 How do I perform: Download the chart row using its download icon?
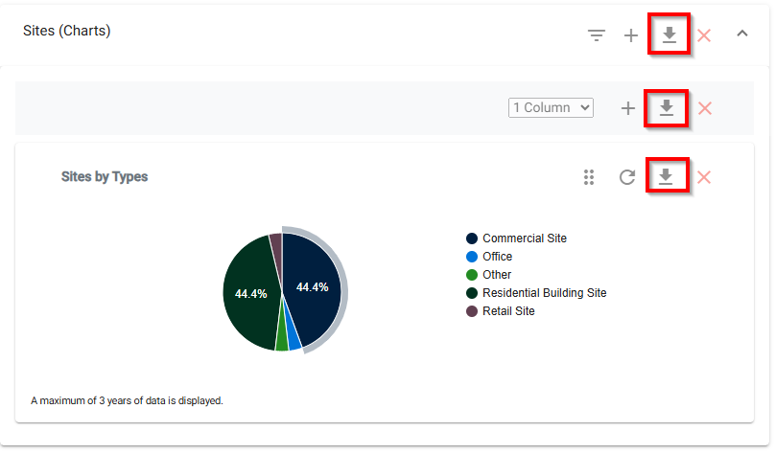[667, 107]
